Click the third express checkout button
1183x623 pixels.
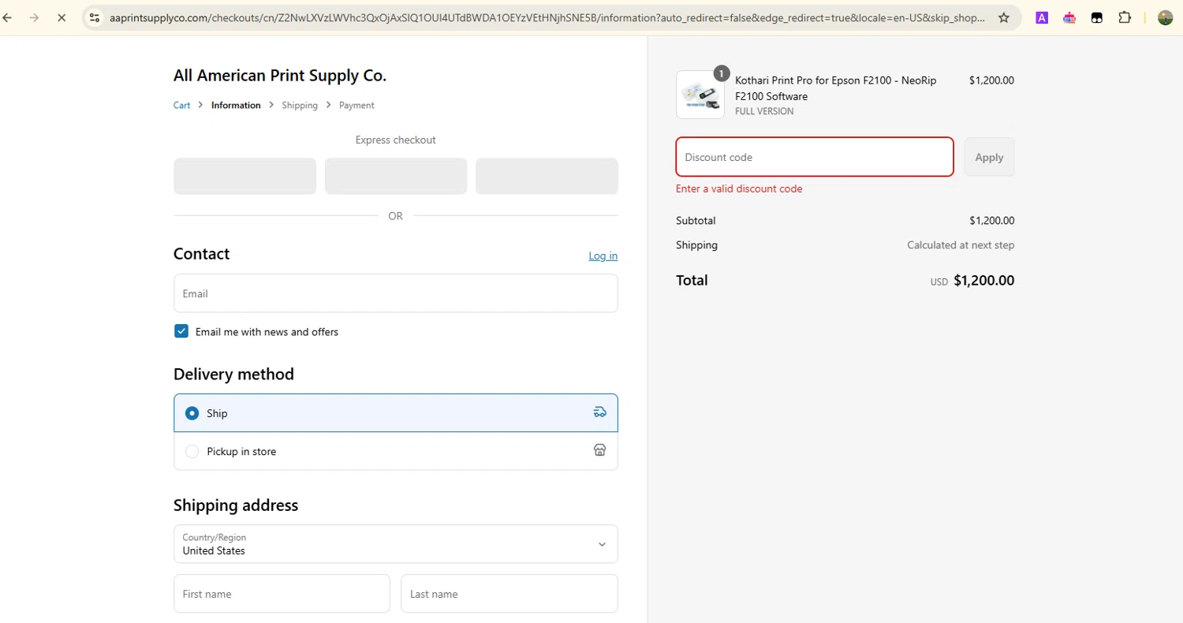point(547,176)
